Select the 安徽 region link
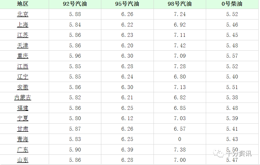260x165 pixels. [23, 87]
